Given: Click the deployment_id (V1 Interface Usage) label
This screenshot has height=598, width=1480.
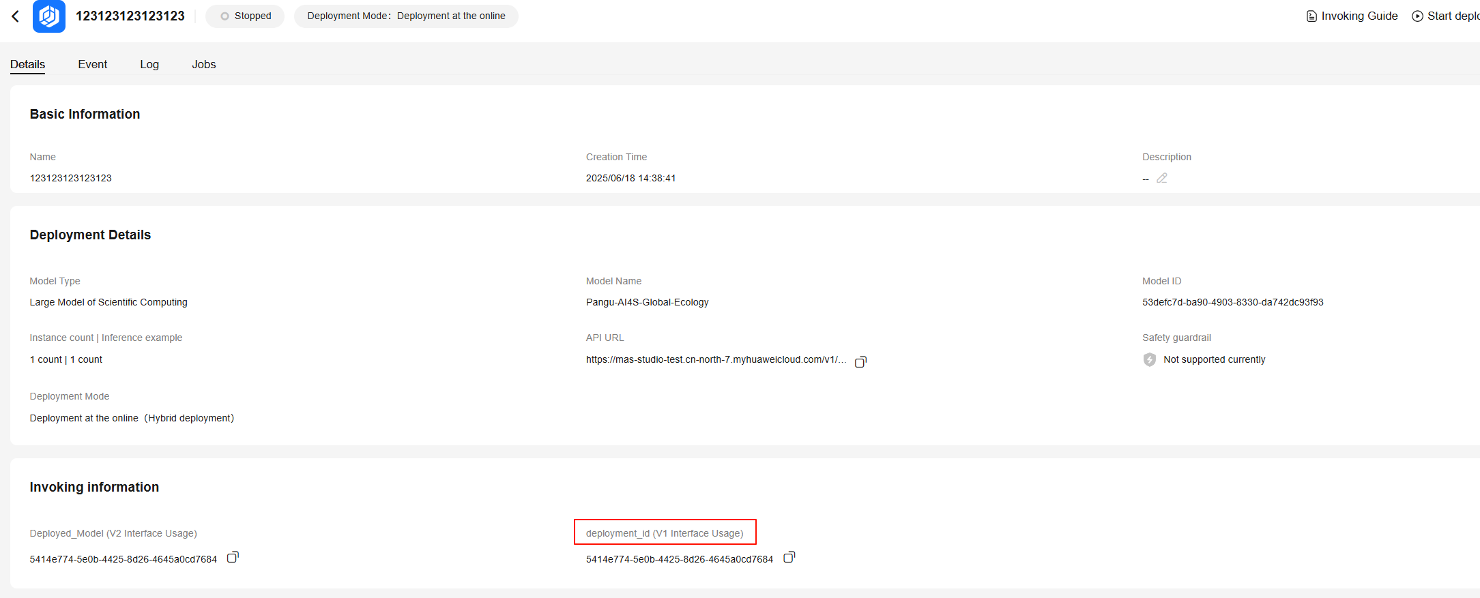Looking at the screenshot, I should point(665,533).
